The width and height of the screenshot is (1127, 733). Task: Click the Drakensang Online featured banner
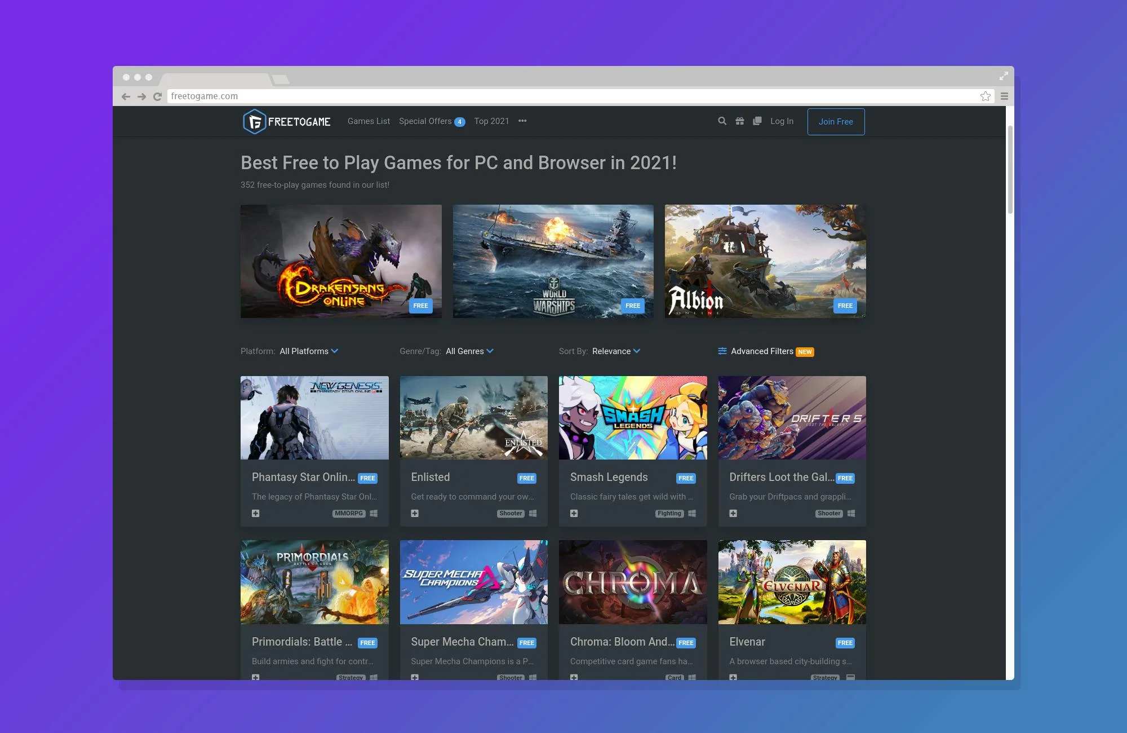[x=341, y=261]
